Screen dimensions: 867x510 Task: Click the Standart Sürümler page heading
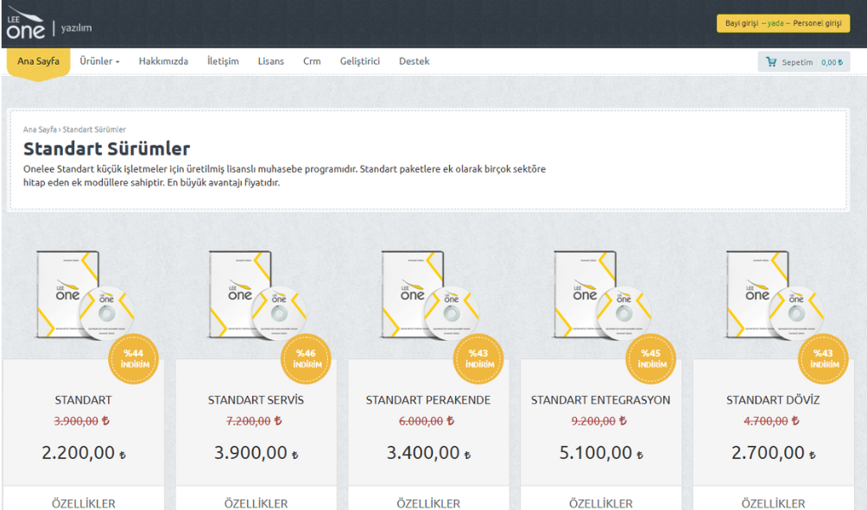click(107, 148)
